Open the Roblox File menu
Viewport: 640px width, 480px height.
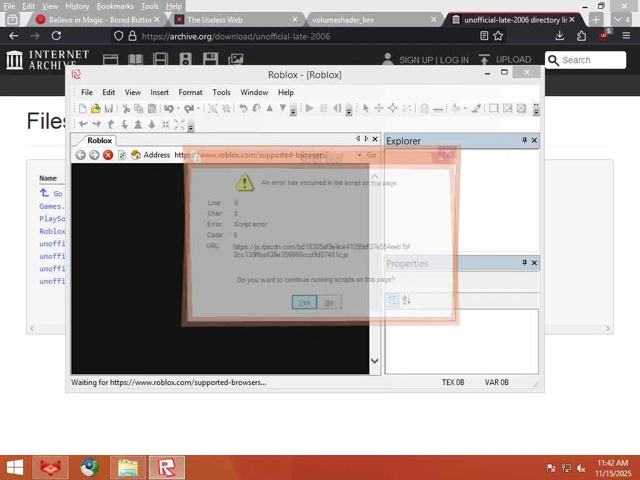coord(87,92)
